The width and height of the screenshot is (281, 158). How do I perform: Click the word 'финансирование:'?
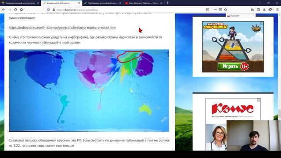pyautogui.click(x=22, y=18)
